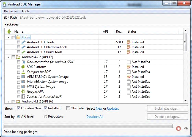Viewport: 192px width, 137px height.
Task: Click the Documentation for Android SDK icon
Action: 23,62
